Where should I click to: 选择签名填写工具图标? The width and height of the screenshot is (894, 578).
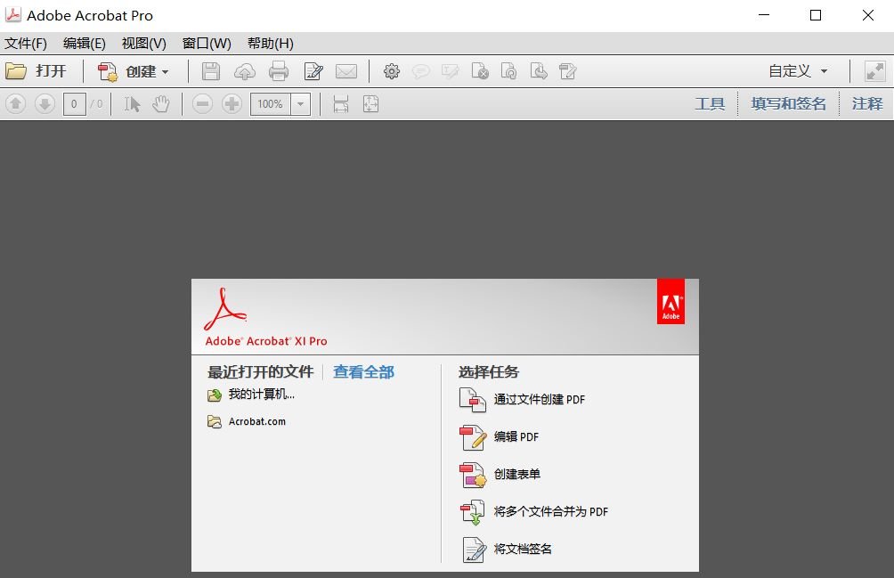pyautogui.click(x=313, y=71)
